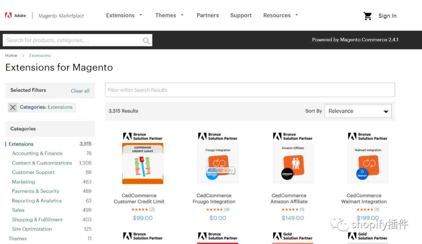Click Sign In link
422x244 pixels.
click(387, 16)
